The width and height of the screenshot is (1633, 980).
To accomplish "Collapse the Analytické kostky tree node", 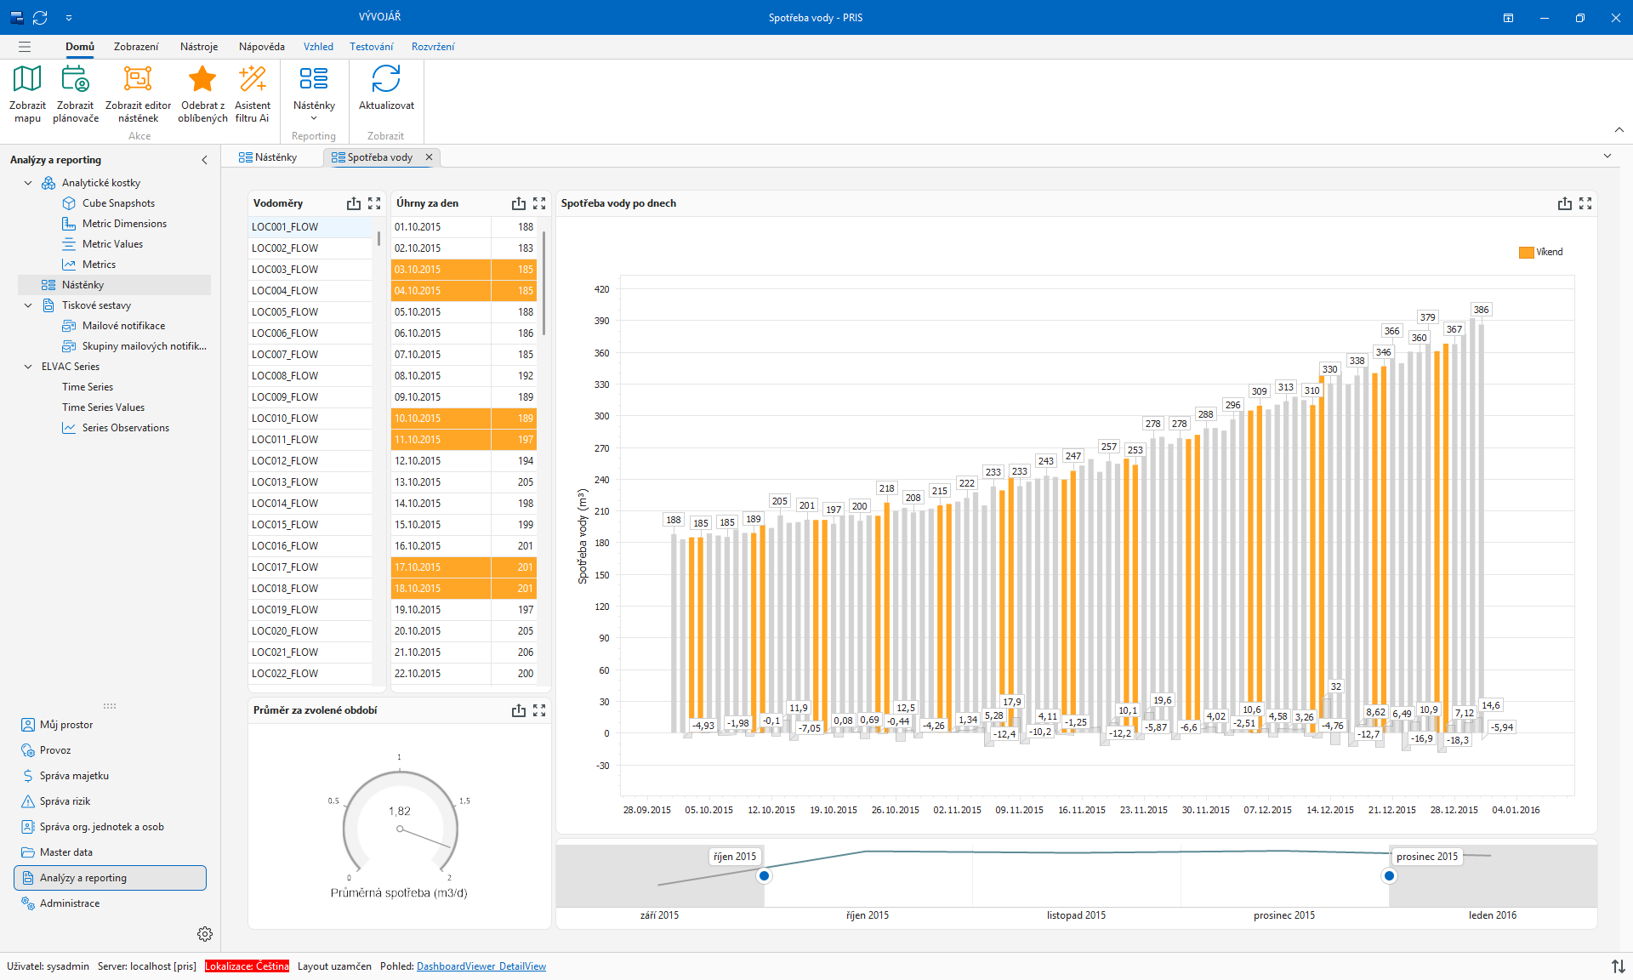I will 28,183.
